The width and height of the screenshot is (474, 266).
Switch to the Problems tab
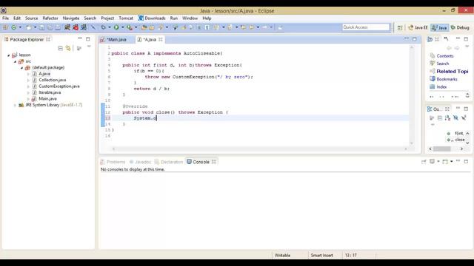pos(113,162)
